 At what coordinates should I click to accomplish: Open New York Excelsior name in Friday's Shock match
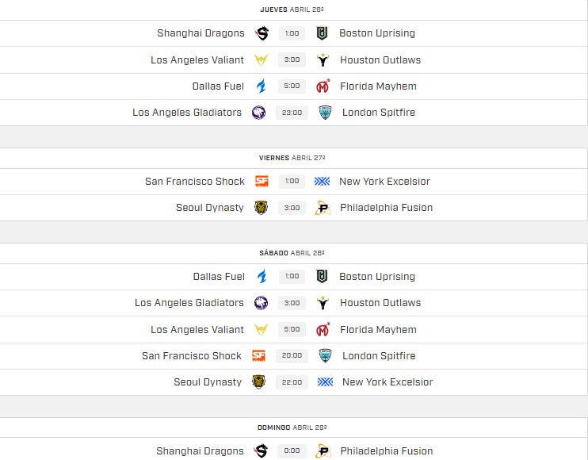pos(384,182)
